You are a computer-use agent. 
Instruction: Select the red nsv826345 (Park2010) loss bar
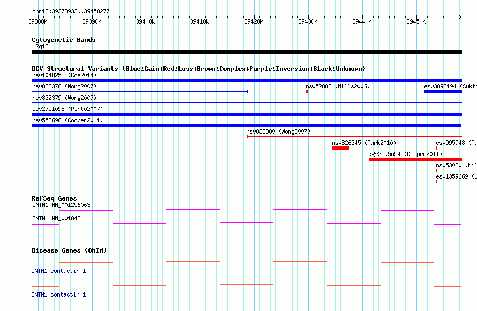tap(340, 148)
